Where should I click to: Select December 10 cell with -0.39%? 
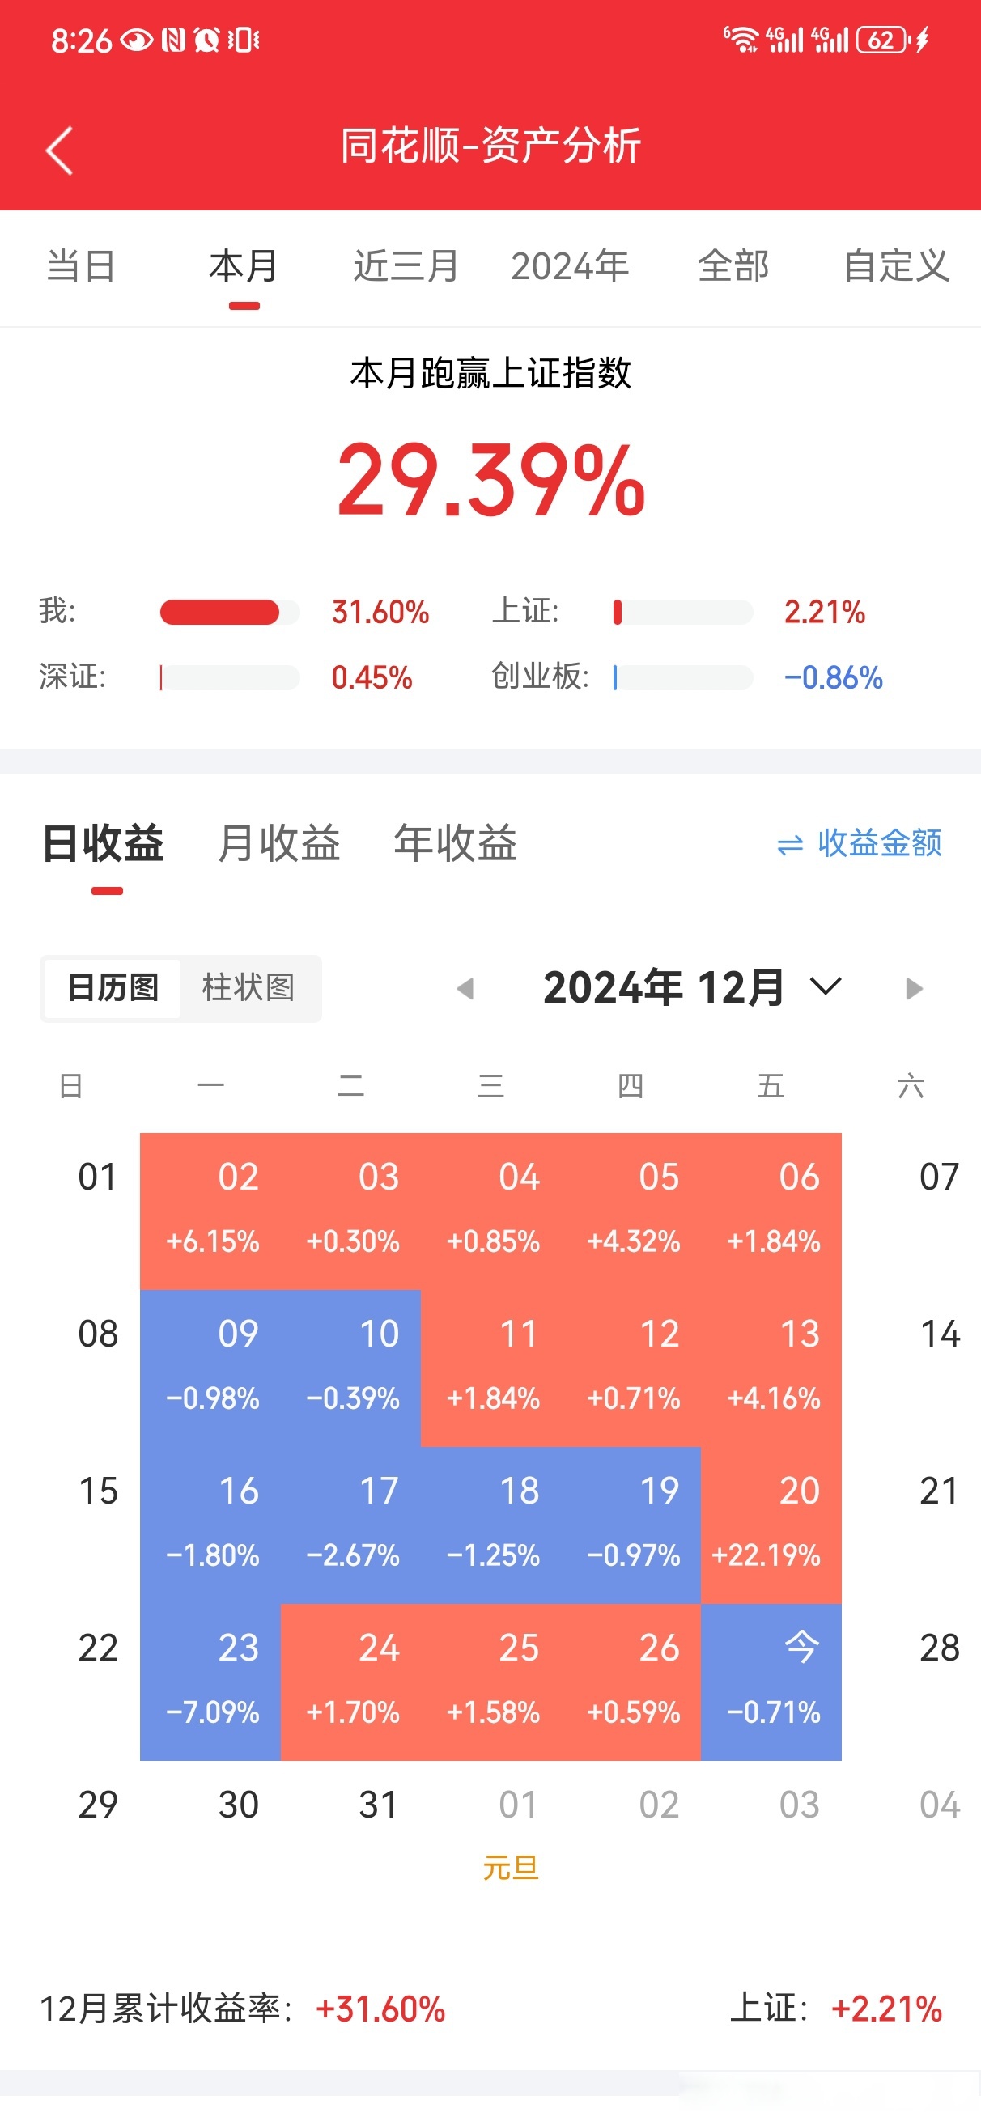pos(350,1368)
